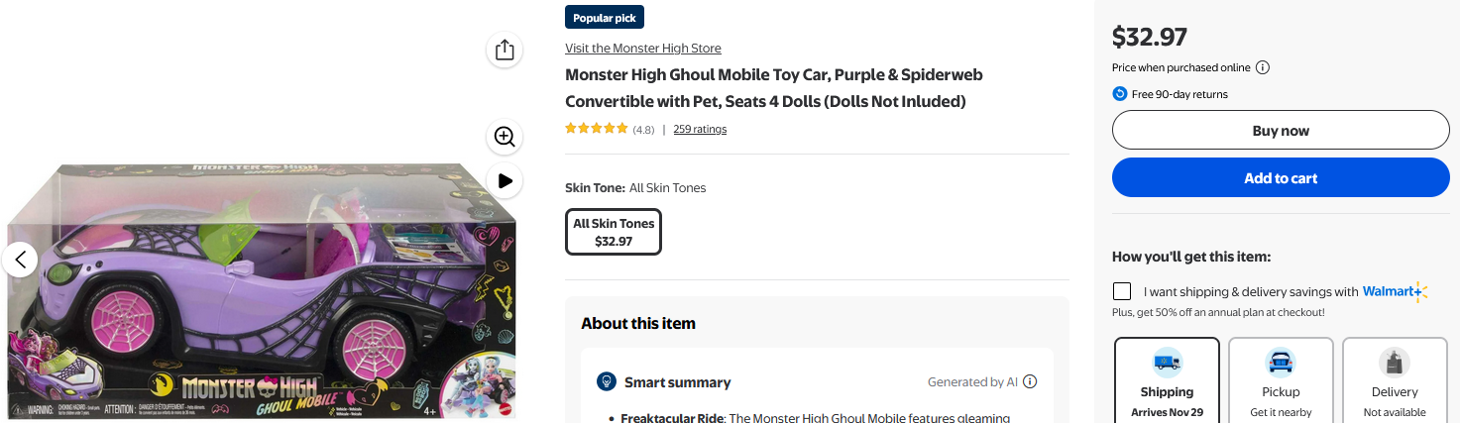Play the product video

pos(505,180)
